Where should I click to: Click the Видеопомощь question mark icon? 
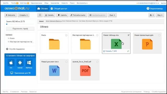148,8
